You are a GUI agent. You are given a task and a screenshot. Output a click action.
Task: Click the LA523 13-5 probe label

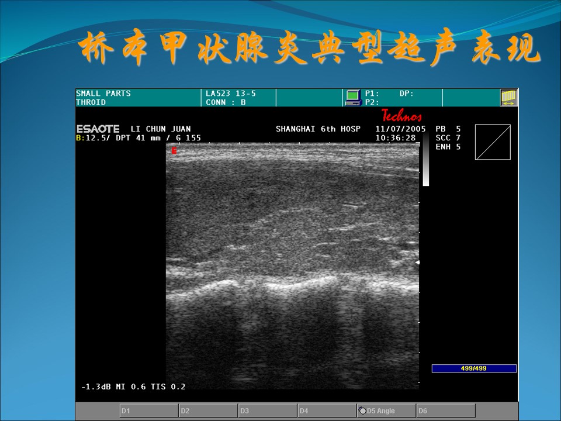point(231,94)
